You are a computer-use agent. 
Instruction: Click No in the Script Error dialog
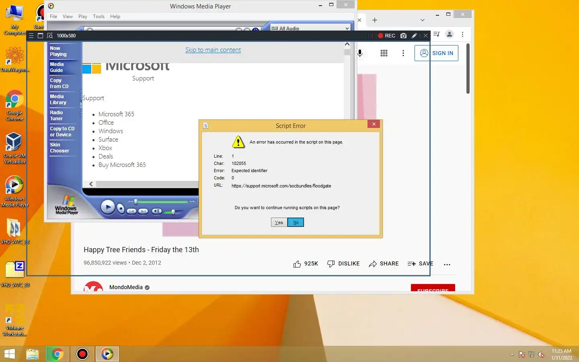(296, 222)
